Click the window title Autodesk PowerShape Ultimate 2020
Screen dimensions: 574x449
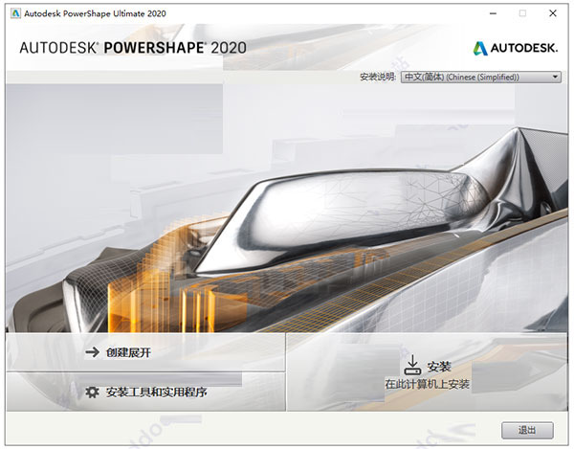(95, 13)
